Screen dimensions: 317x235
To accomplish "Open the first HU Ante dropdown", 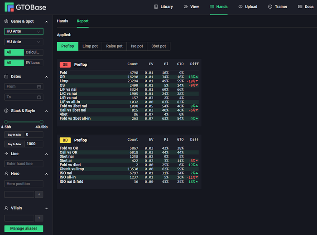I will click(24, 31).
